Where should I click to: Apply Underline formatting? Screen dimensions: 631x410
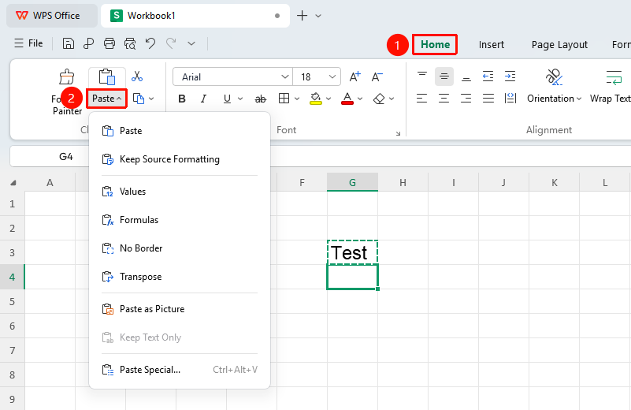(227, 99)
